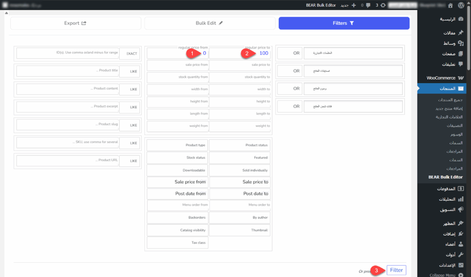471x277 pixels.
Task: Open the Product type dropdown
Action: click(177, 145)
